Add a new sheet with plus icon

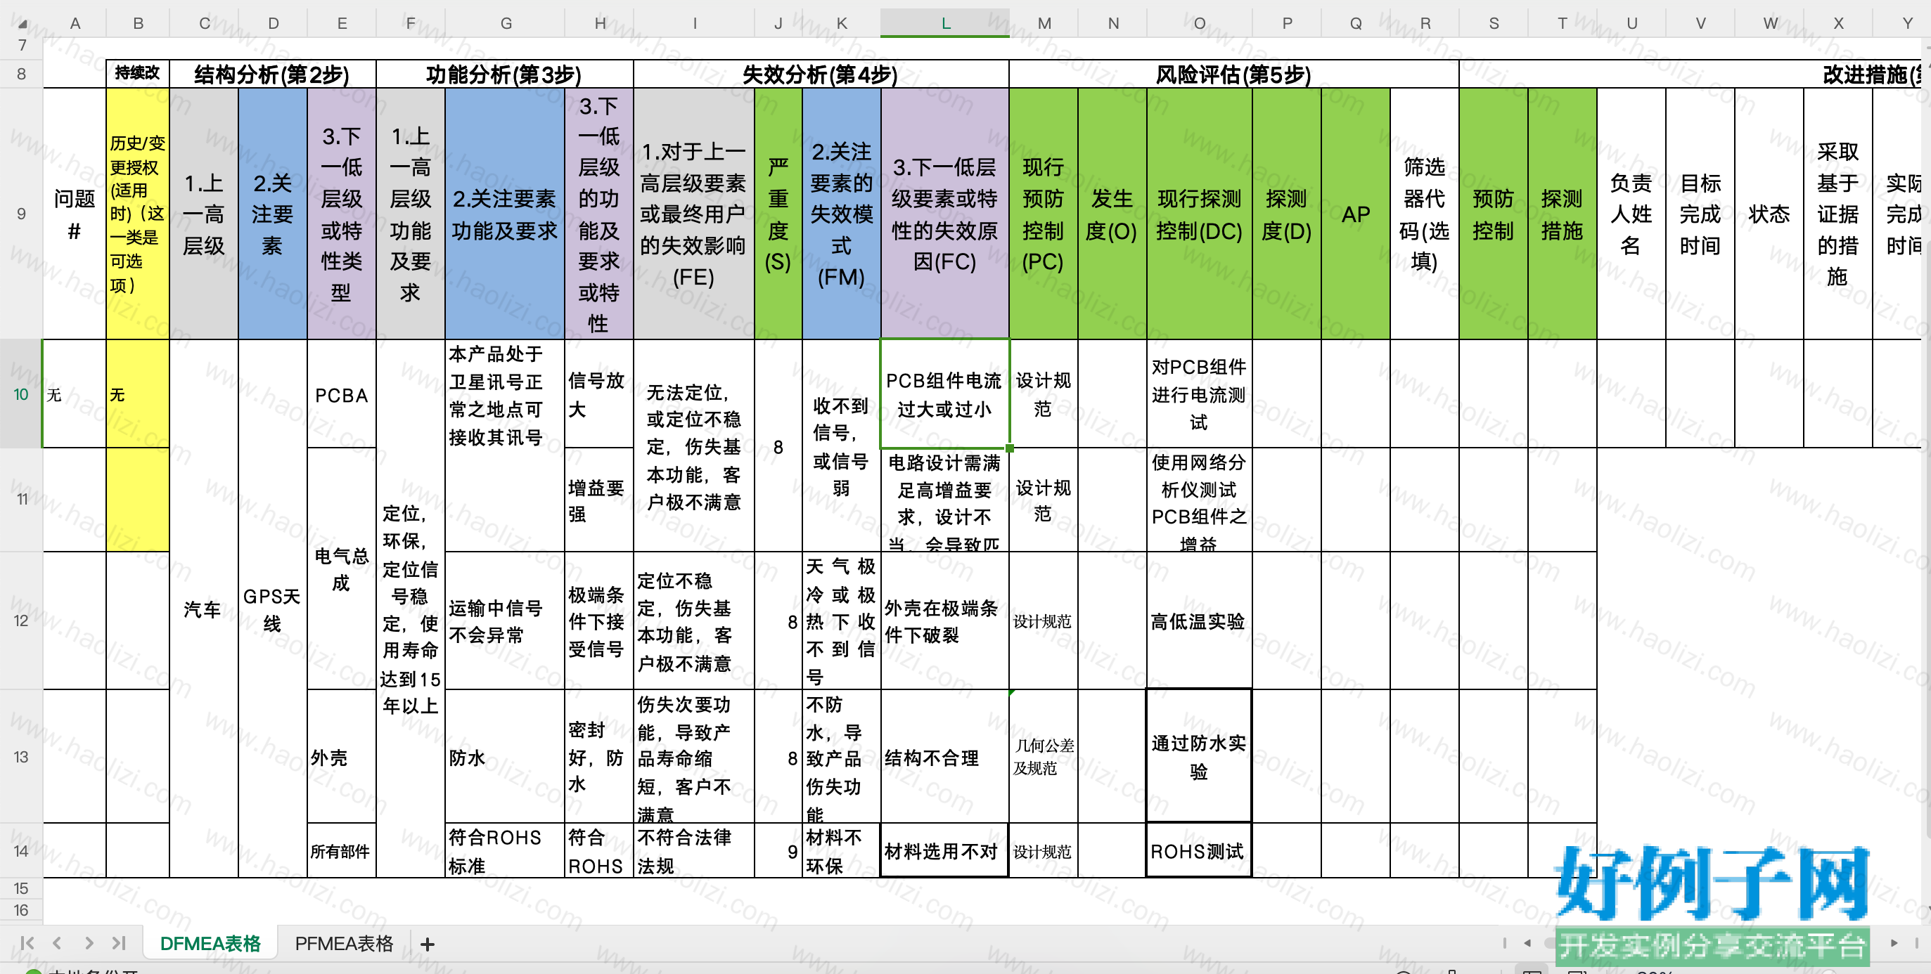point(428,944)
